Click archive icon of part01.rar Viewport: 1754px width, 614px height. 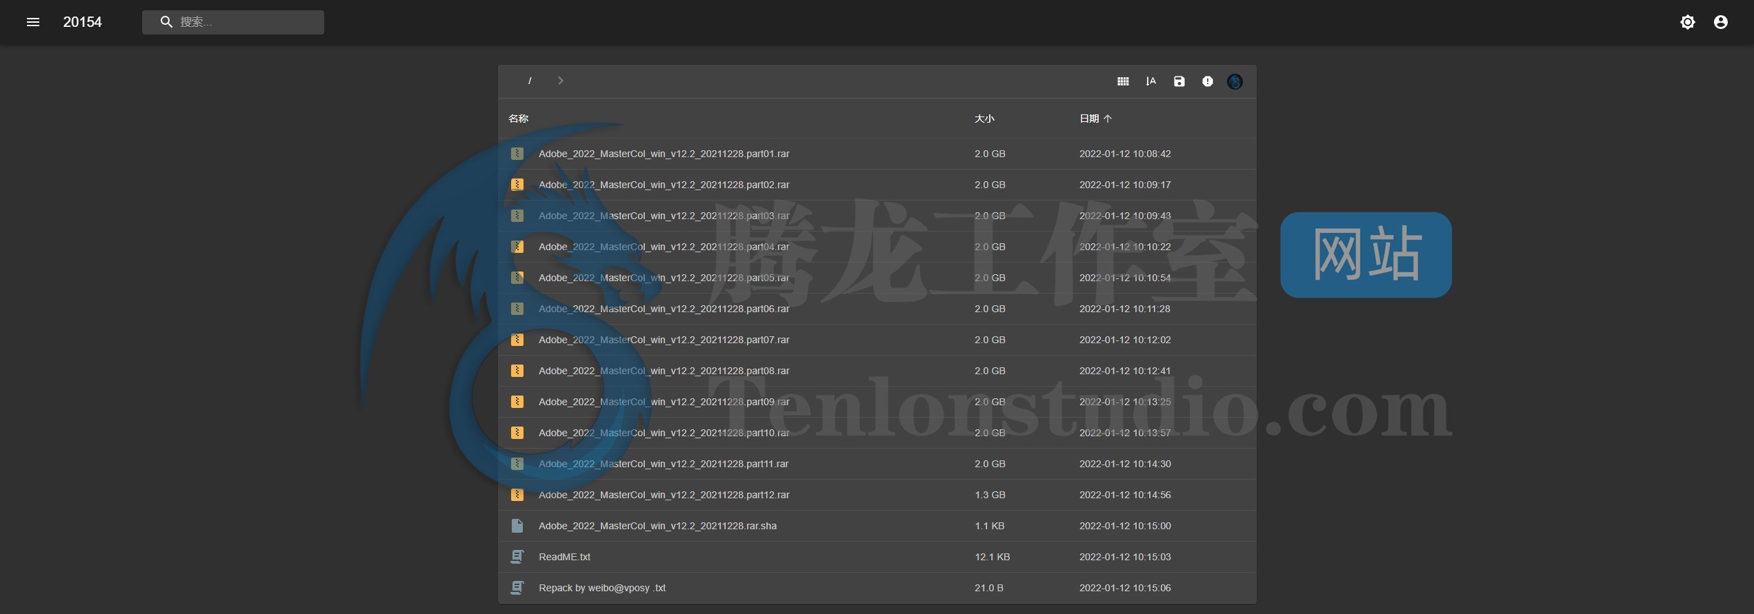point(517,154)
